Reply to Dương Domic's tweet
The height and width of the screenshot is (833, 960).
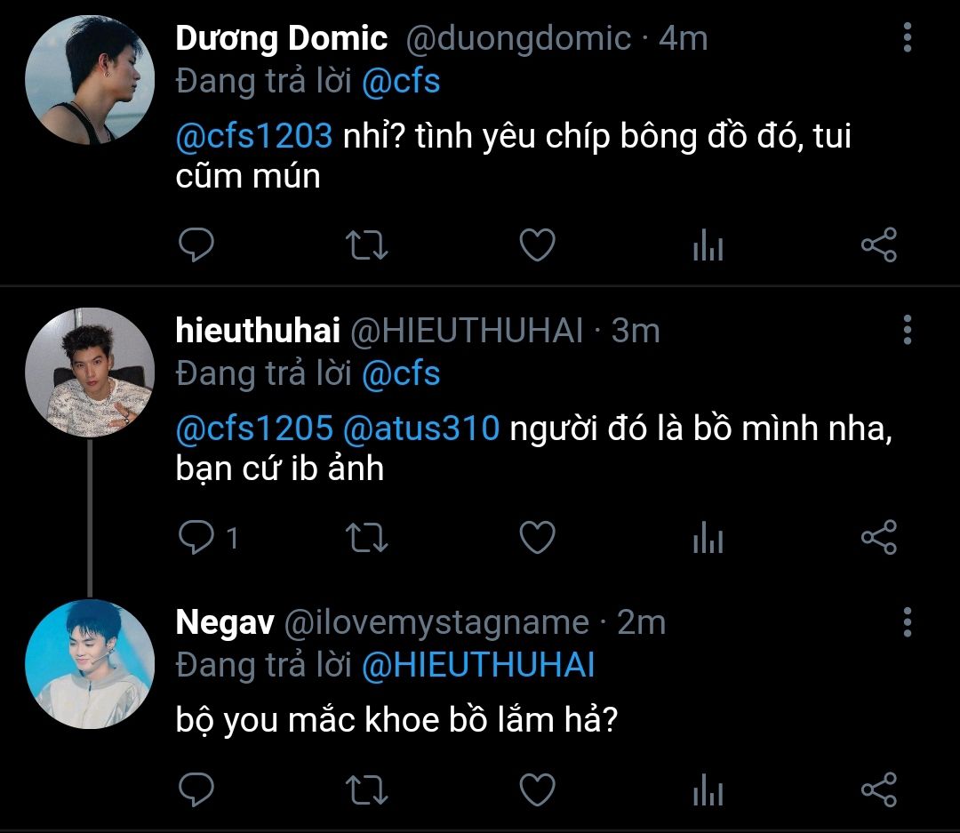[196, 245]
